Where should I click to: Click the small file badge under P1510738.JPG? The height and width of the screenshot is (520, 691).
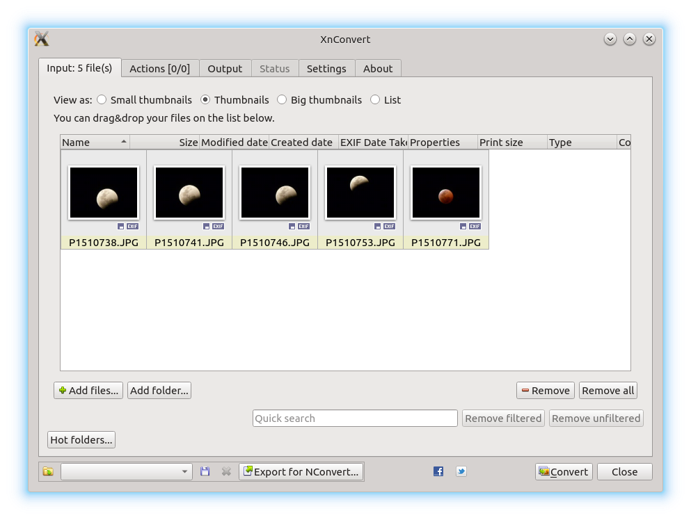121,227
